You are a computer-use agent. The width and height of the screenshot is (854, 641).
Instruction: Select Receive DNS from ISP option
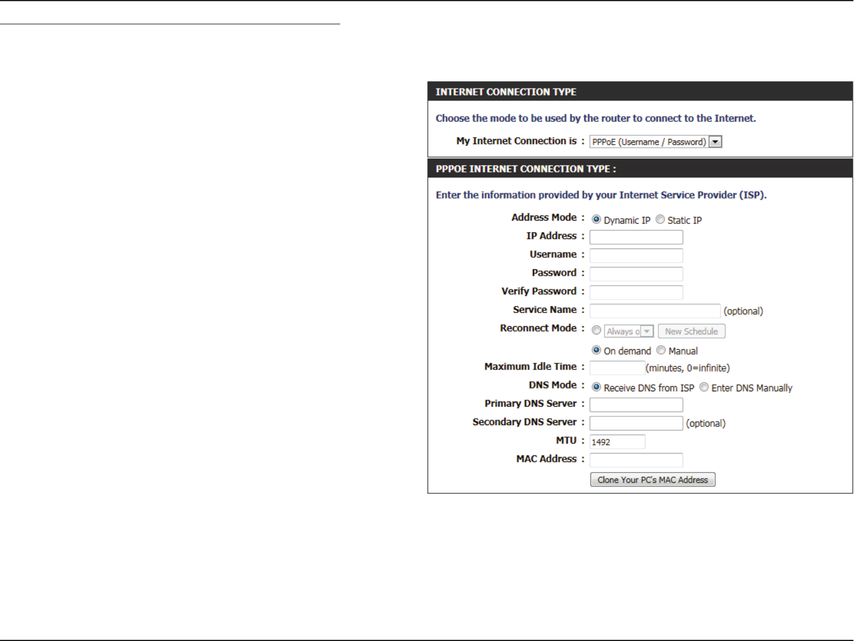click(x=597, y=387)
